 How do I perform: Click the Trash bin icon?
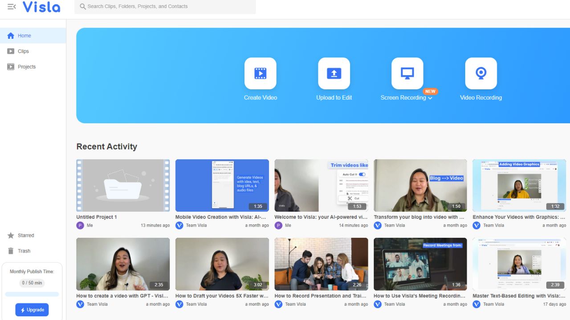pyautogui.click(x=11, y=251)
